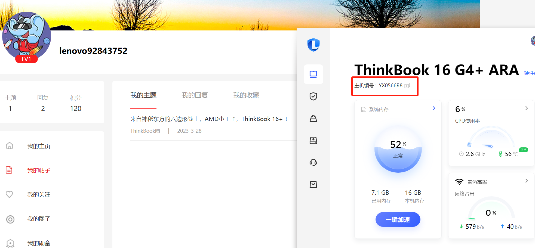Viewport: 535px width, 248px height.
Task: Click the CPU clock frequency icon
Action: 461,154
